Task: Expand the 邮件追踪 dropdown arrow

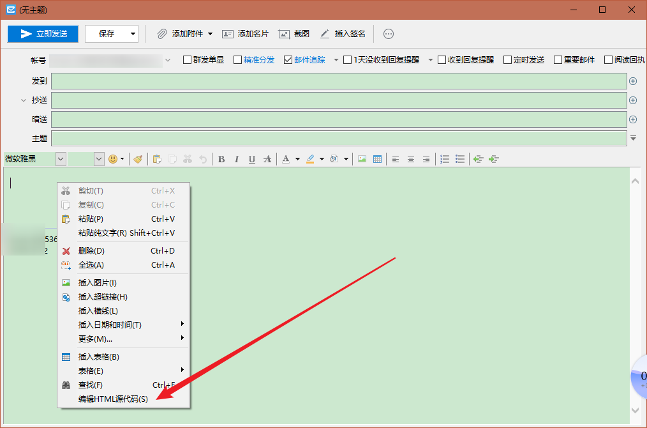Action: pos(336,60)
